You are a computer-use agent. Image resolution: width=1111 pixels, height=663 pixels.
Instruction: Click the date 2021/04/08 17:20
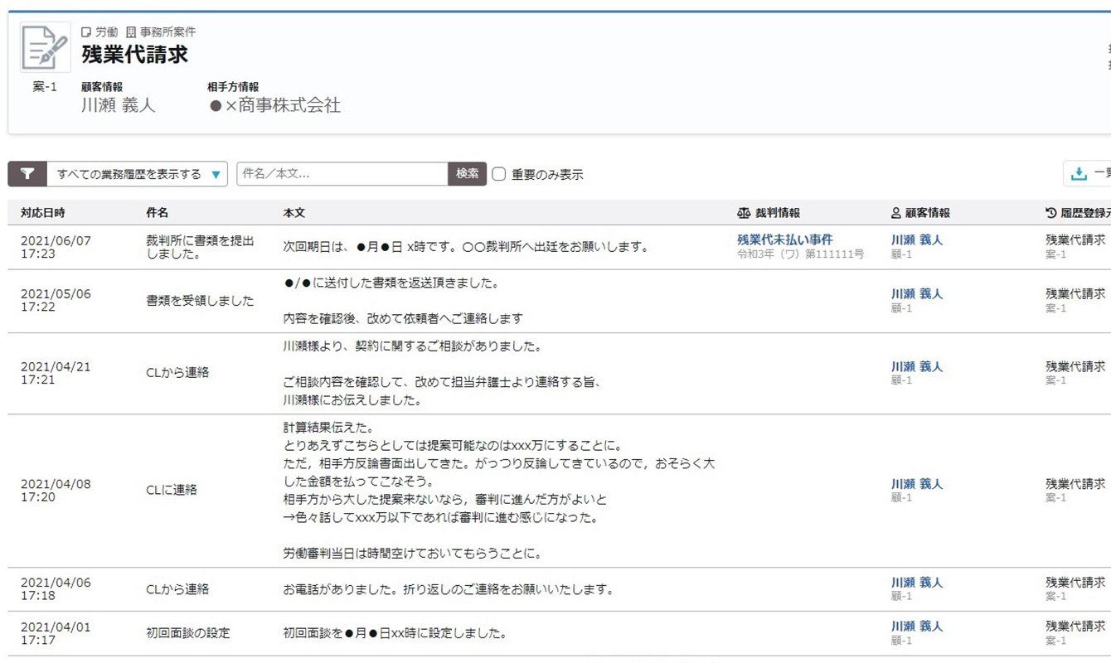pyautogui.click(x=56, y=490)
